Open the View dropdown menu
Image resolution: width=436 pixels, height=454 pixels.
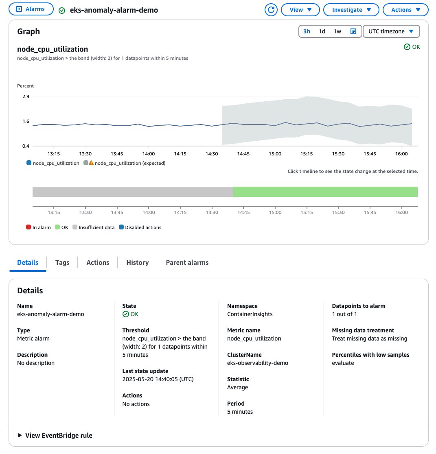click(300, 9)
